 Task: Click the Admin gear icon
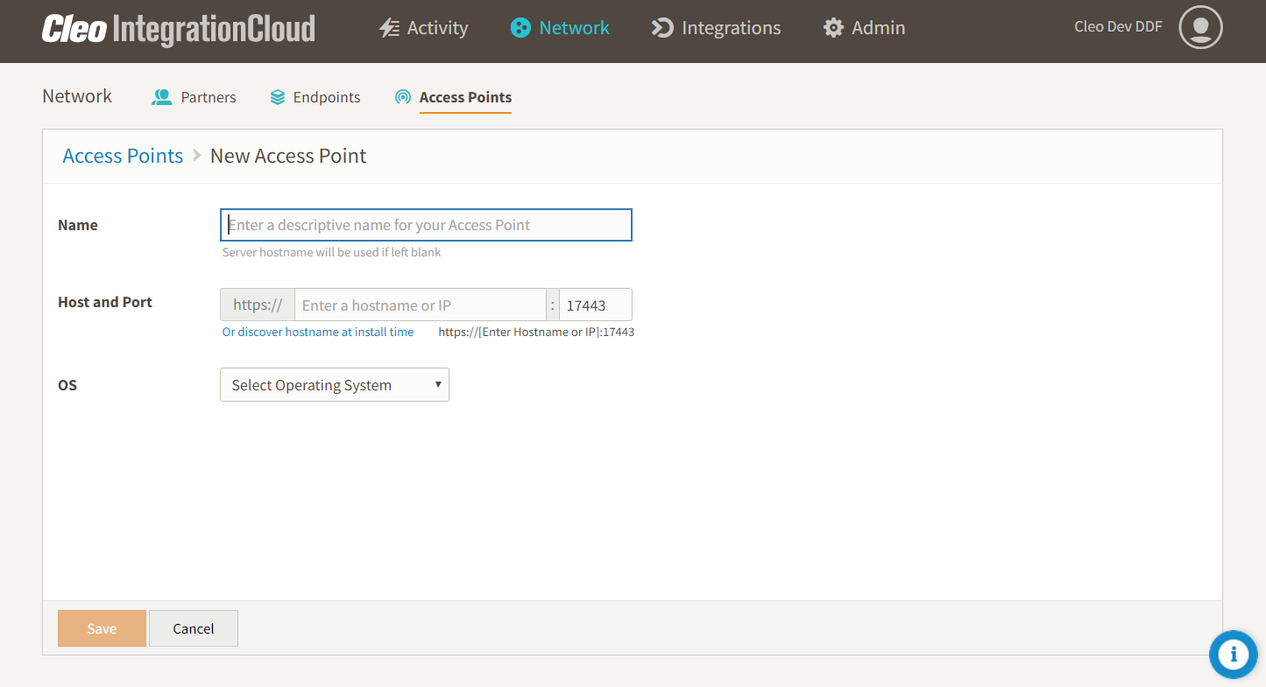point(833,28)
